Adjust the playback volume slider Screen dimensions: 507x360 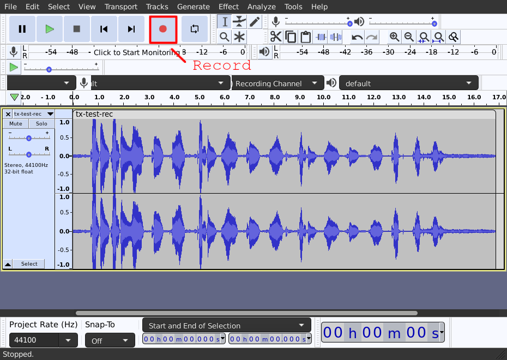403,23
